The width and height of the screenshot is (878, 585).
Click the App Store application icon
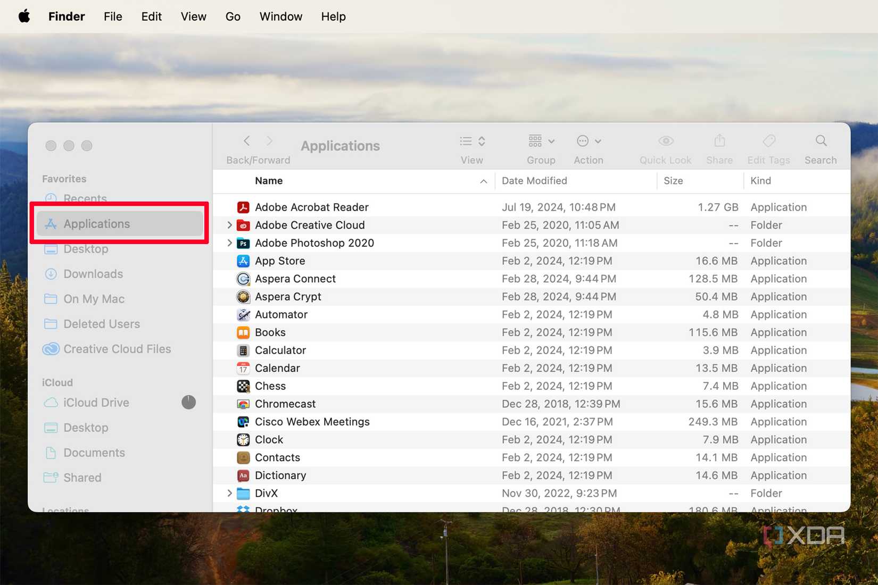(243, 261)
